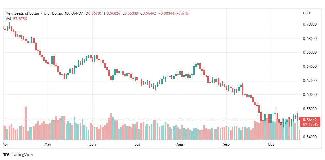Select the May marker on the time axis

(48, 144)
